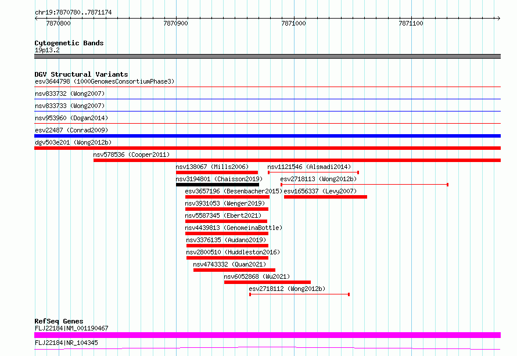Viewport: 517px width, 356px height.
Task: Select the red nsv5587345 Ebert2021 bar
Action: click(226, 221)
